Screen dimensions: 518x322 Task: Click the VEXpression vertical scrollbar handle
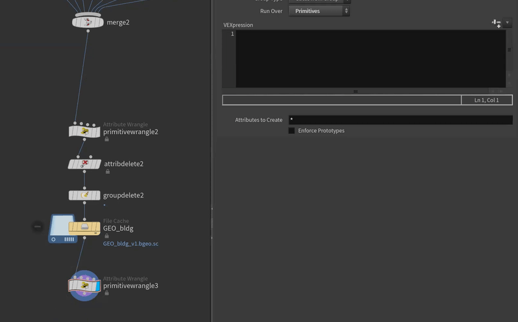tap(509, 50)
